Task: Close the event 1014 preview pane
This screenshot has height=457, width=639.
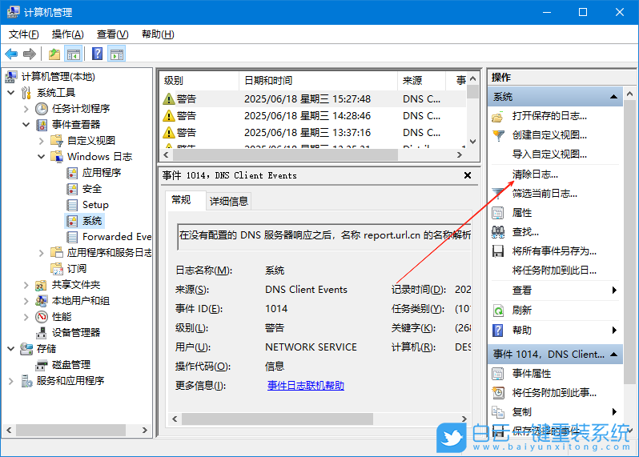Action: [468, 175]
